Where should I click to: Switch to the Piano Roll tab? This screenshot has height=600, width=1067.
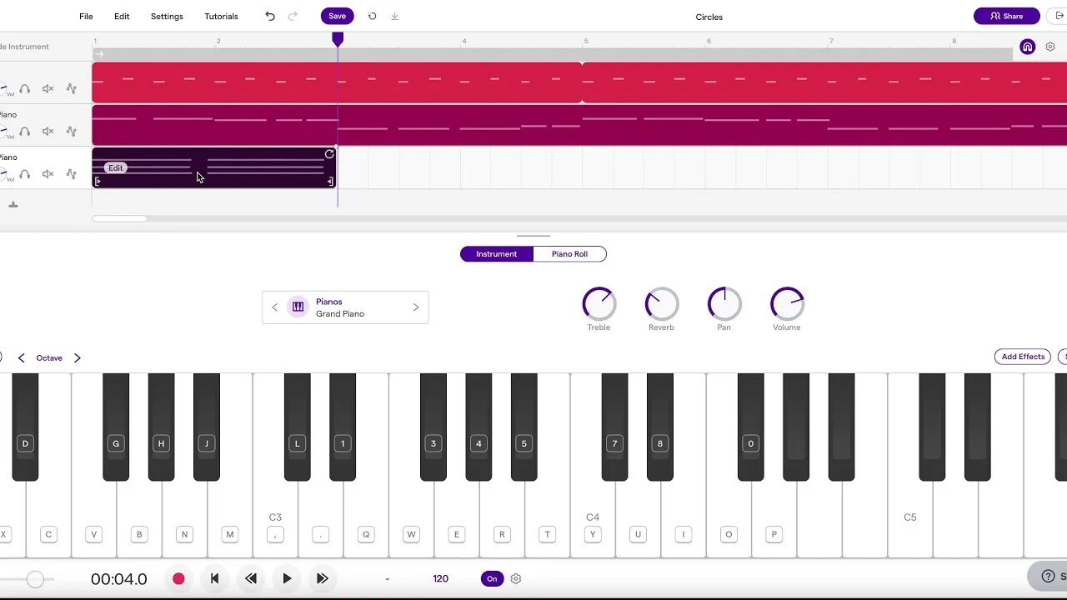click(570, 254)
